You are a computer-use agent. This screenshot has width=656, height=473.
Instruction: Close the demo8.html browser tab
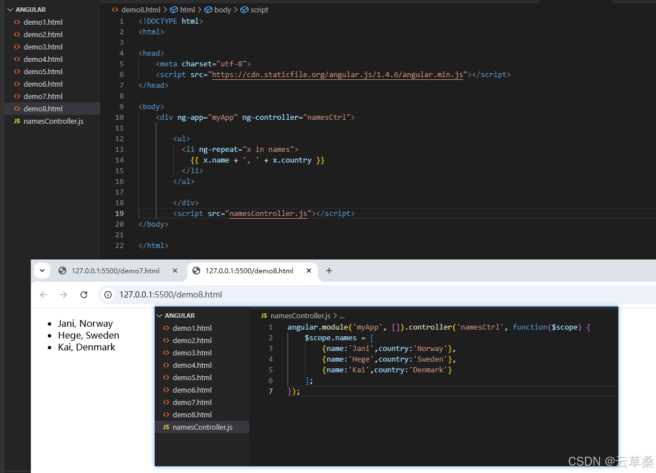[x=309, y=271]
